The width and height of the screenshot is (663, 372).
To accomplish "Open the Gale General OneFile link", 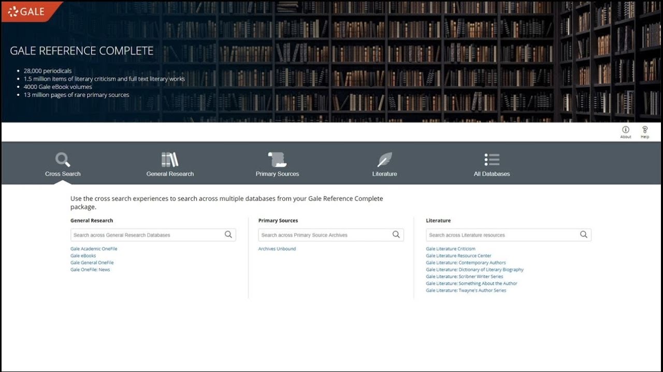I will tap(92, 262).
